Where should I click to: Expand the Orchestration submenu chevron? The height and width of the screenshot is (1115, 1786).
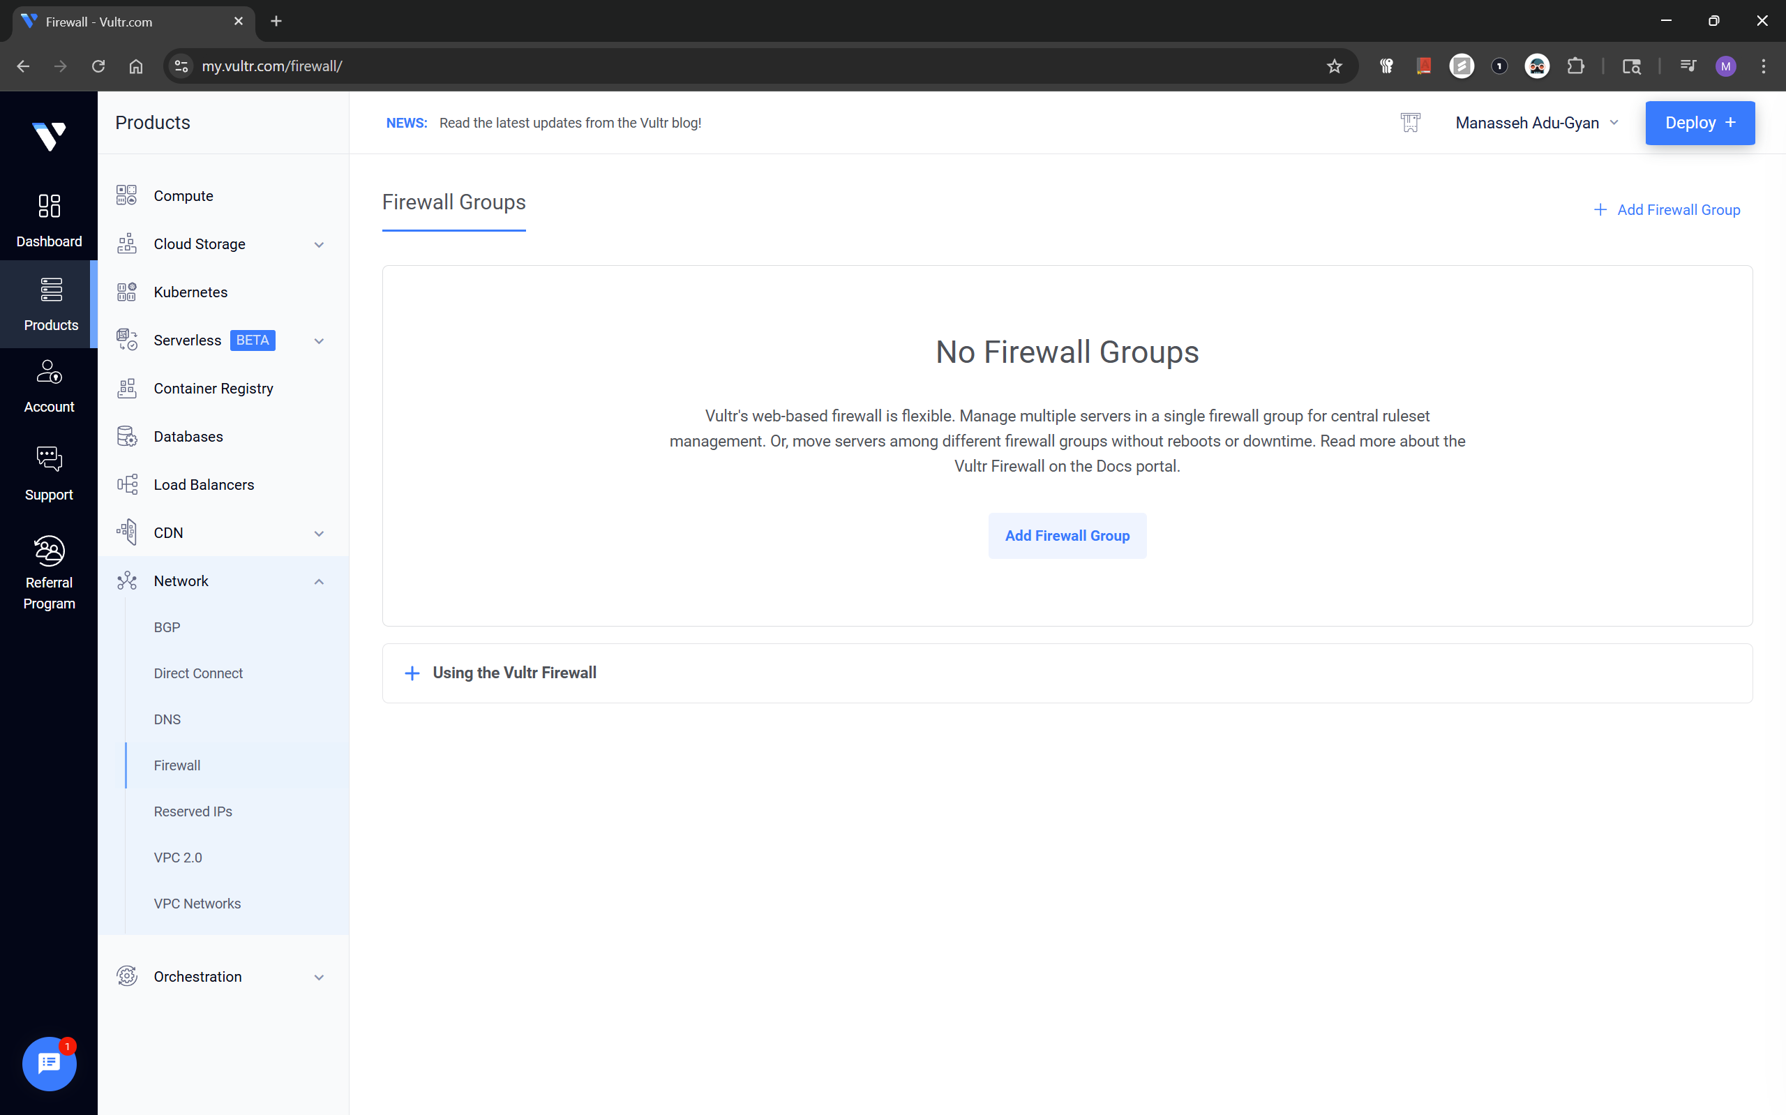point(319,977)
